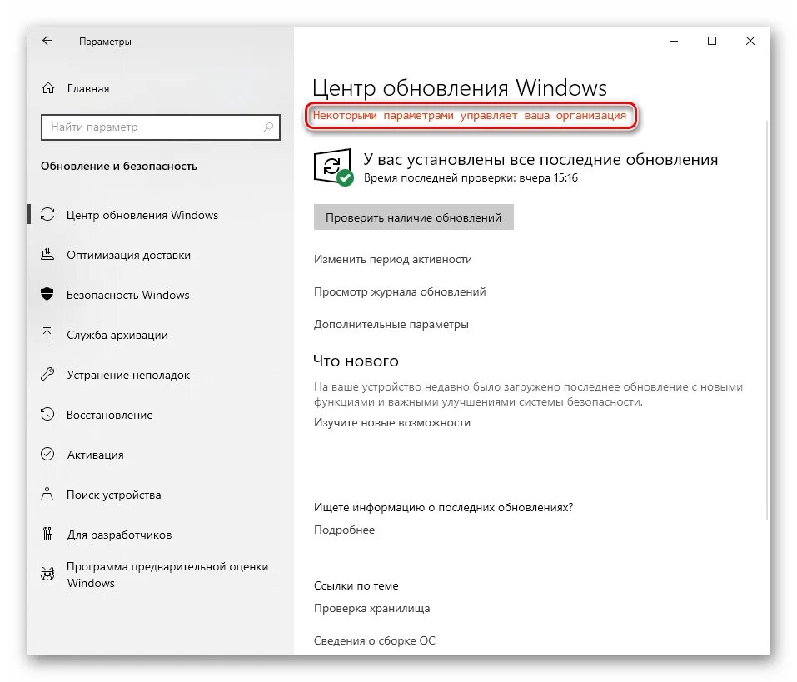Image resolution: width=797 pixels, height=682 pixels.
Task: Click the backup arrow icon
Action: tap(47, 335)
